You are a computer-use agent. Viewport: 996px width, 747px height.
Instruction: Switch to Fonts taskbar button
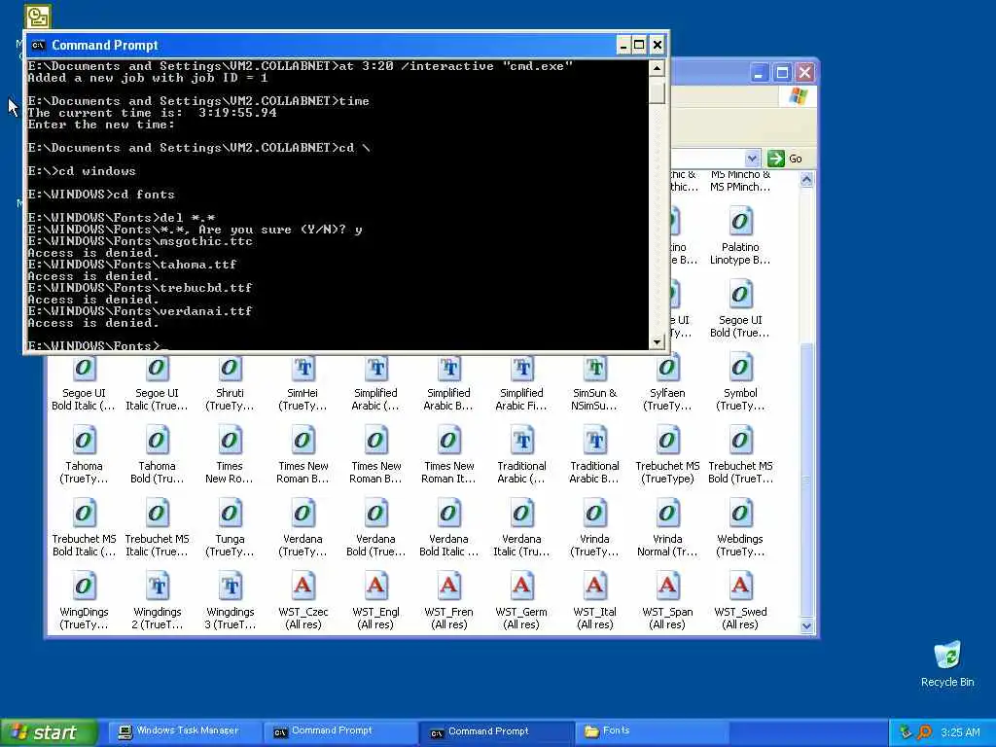click(651, 731)
